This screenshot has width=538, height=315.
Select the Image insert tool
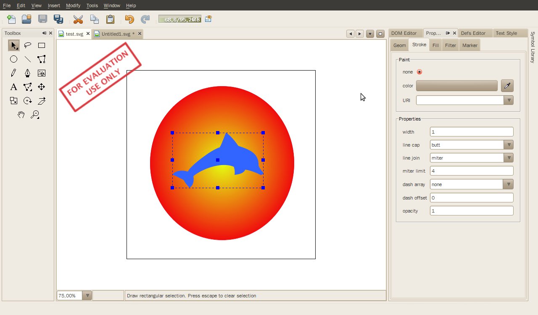point(41,73)
